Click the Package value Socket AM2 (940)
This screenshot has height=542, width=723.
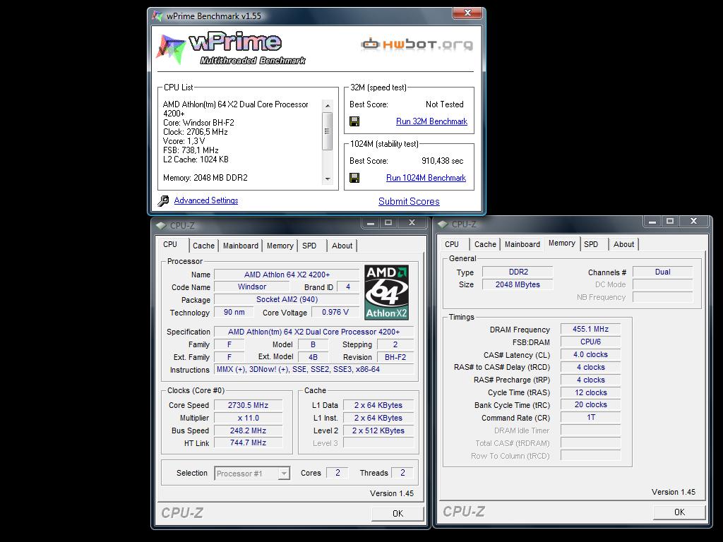pos(287,299)
